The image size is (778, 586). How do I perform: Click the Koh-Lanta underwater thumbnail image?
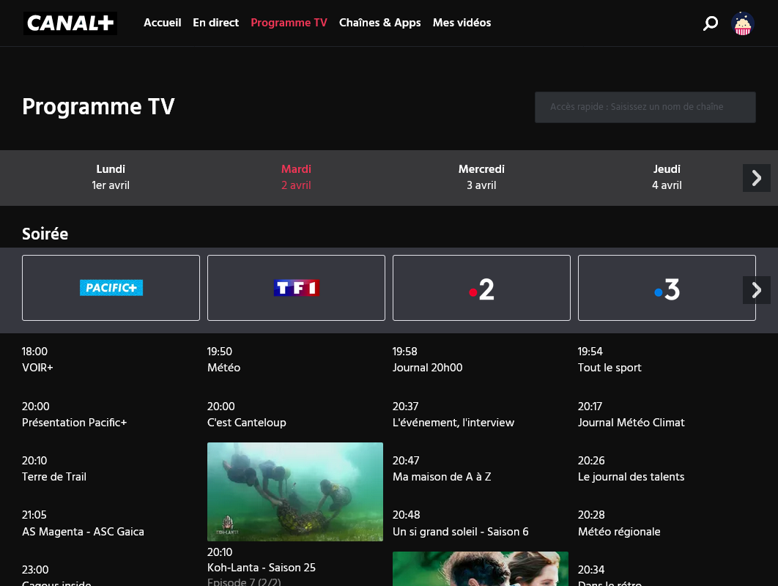tap(295, 492)
